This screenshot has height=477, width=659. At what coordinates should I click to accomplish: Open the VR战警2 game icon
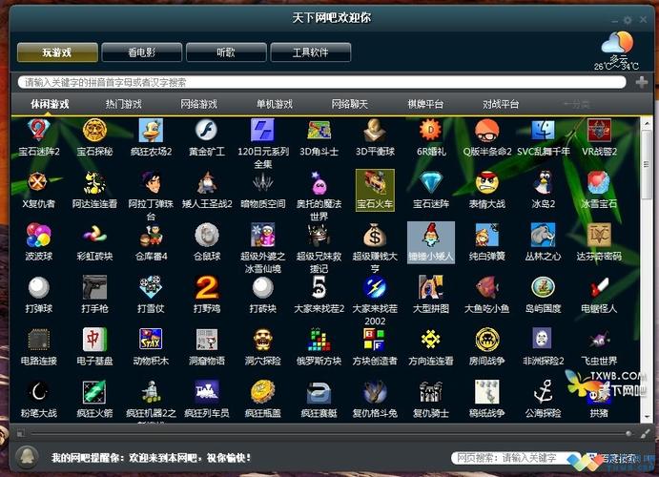coord(599,130)
